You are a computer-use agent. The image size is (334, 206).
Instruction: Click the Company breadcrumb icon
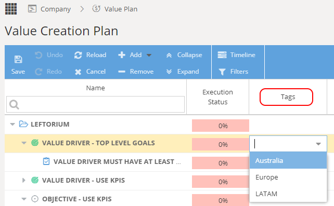(x=32, y=9)
